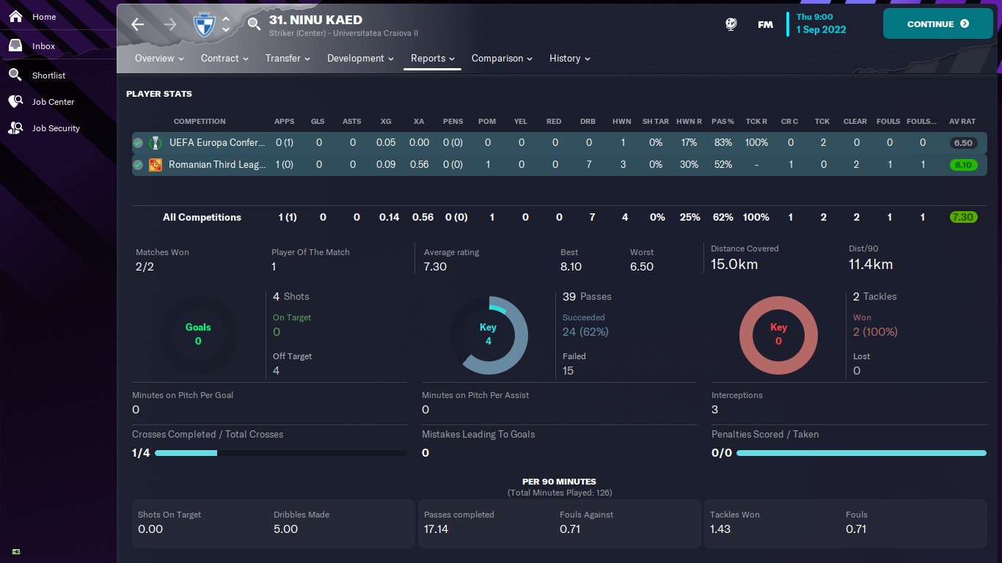
Task: Open the History tab
Action: [569, 59]
